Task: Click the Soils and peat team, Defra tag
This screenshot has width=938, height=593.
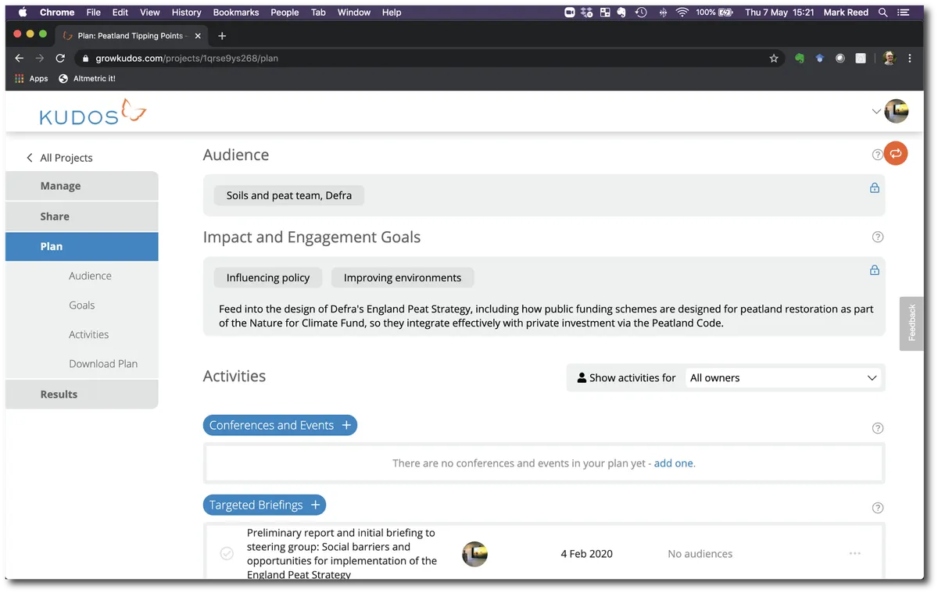Action: 289,195
